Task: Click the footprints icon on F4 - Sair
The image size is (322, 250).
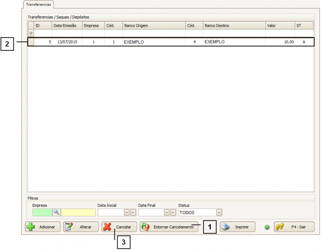Action: [280, 227]
